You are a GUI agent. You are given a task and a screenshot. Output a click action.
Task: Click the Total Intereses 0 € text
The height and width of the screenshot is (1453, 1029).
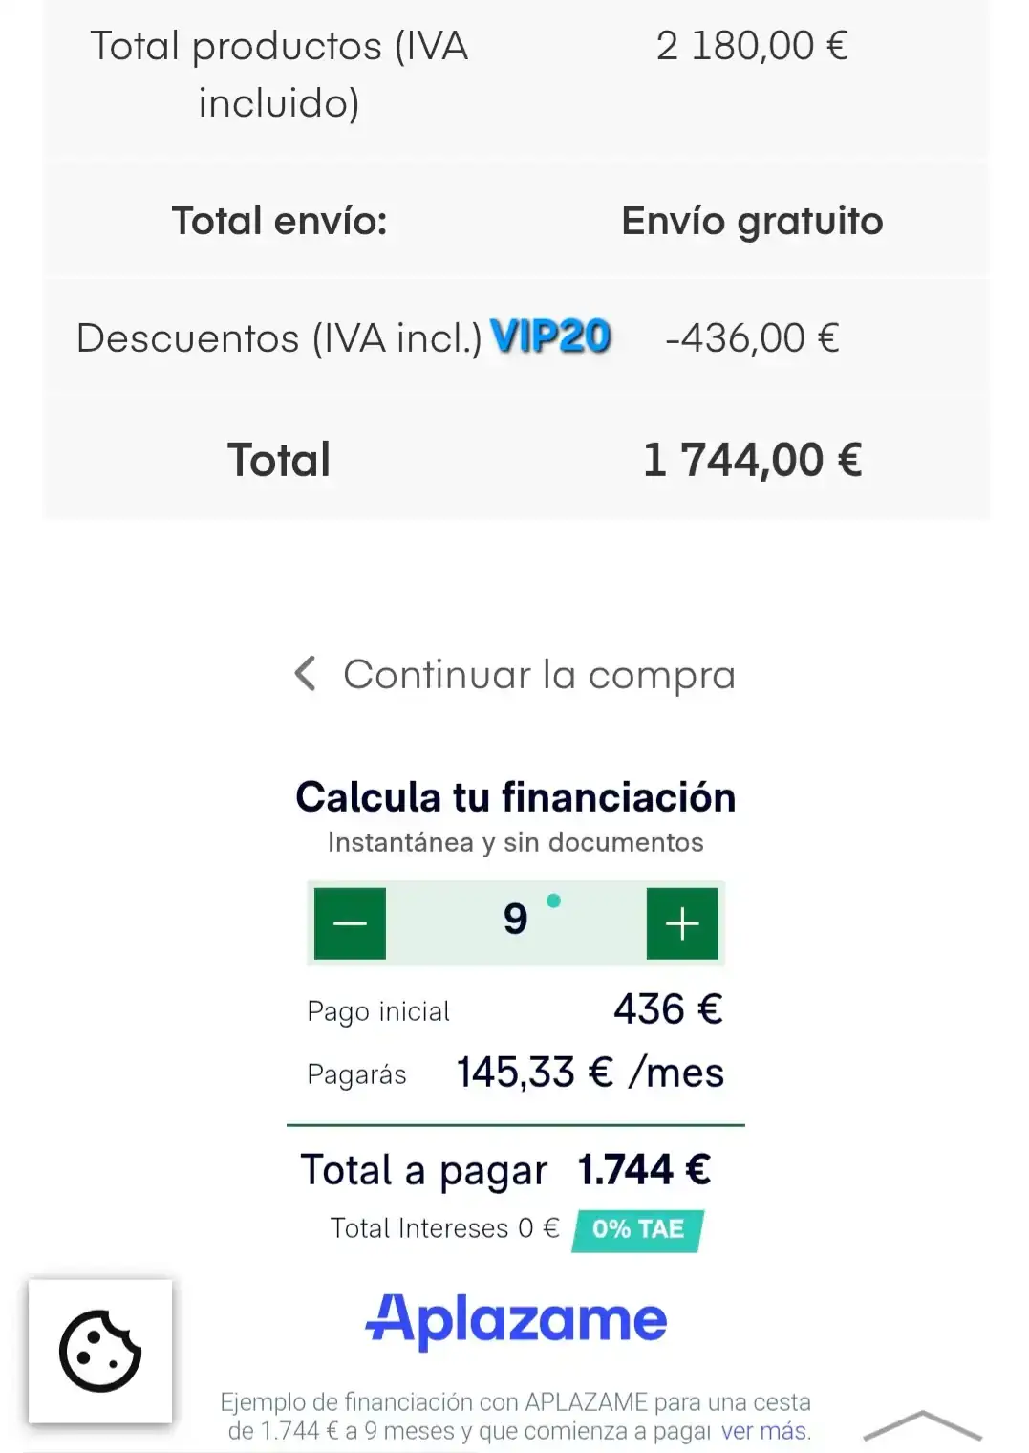pos(444,1228)
